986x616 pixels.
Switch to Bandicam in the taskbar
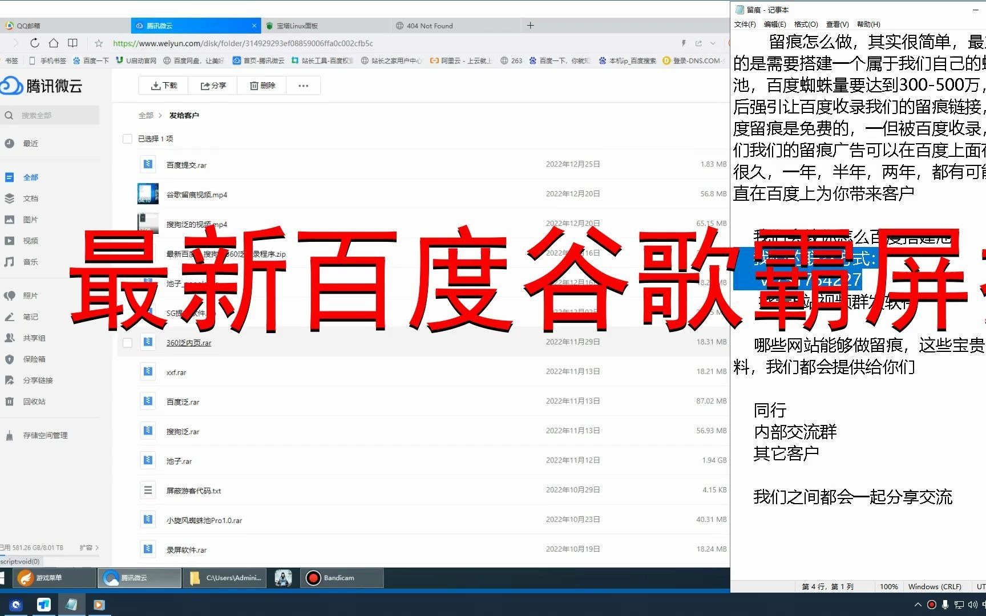point(342,578)
